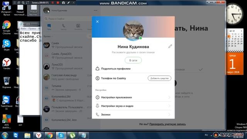Open Google Chrome desktop shortcut
This screenshot has width=247, height=139.
7,27
